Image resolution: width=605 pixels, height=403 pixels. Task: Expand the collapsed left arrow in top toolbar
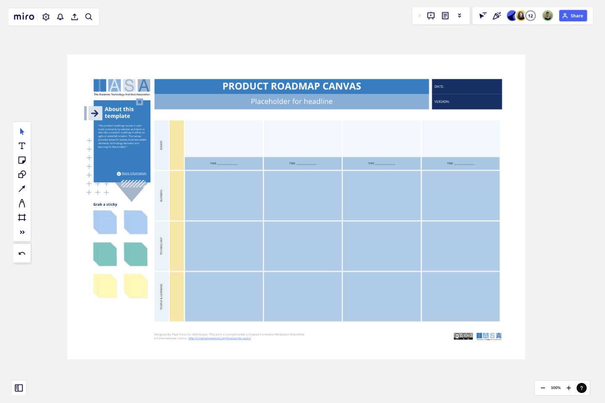point(420,15)
